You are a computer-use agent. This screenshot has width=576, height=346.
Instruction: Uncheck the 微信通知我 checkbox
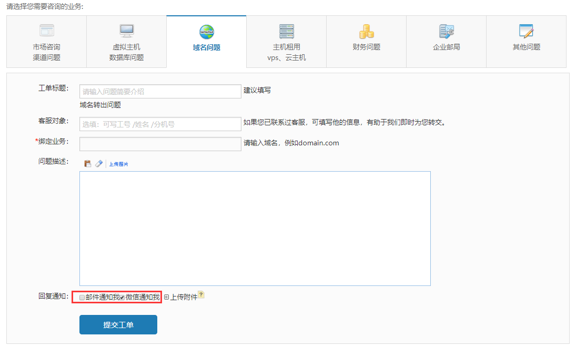[122, 298]
